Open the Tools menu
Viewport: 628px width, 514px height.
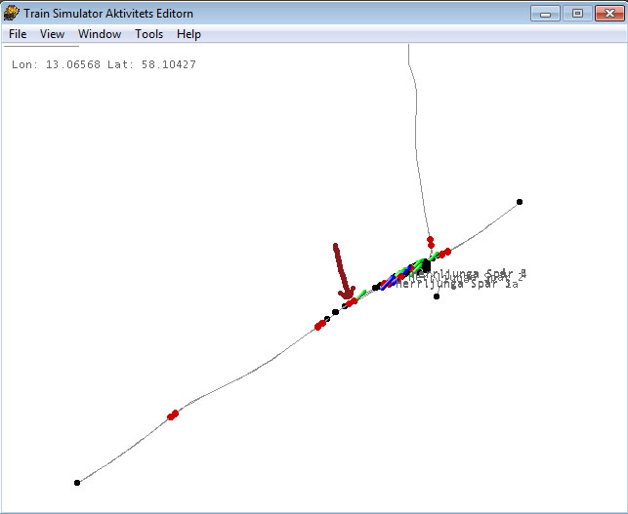click(149, 34)
